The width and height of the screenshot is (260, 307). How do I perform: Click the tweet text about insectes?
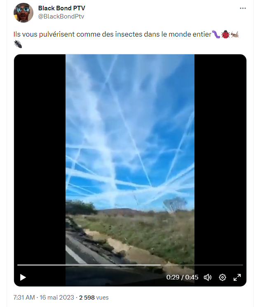tap(112, 34)
